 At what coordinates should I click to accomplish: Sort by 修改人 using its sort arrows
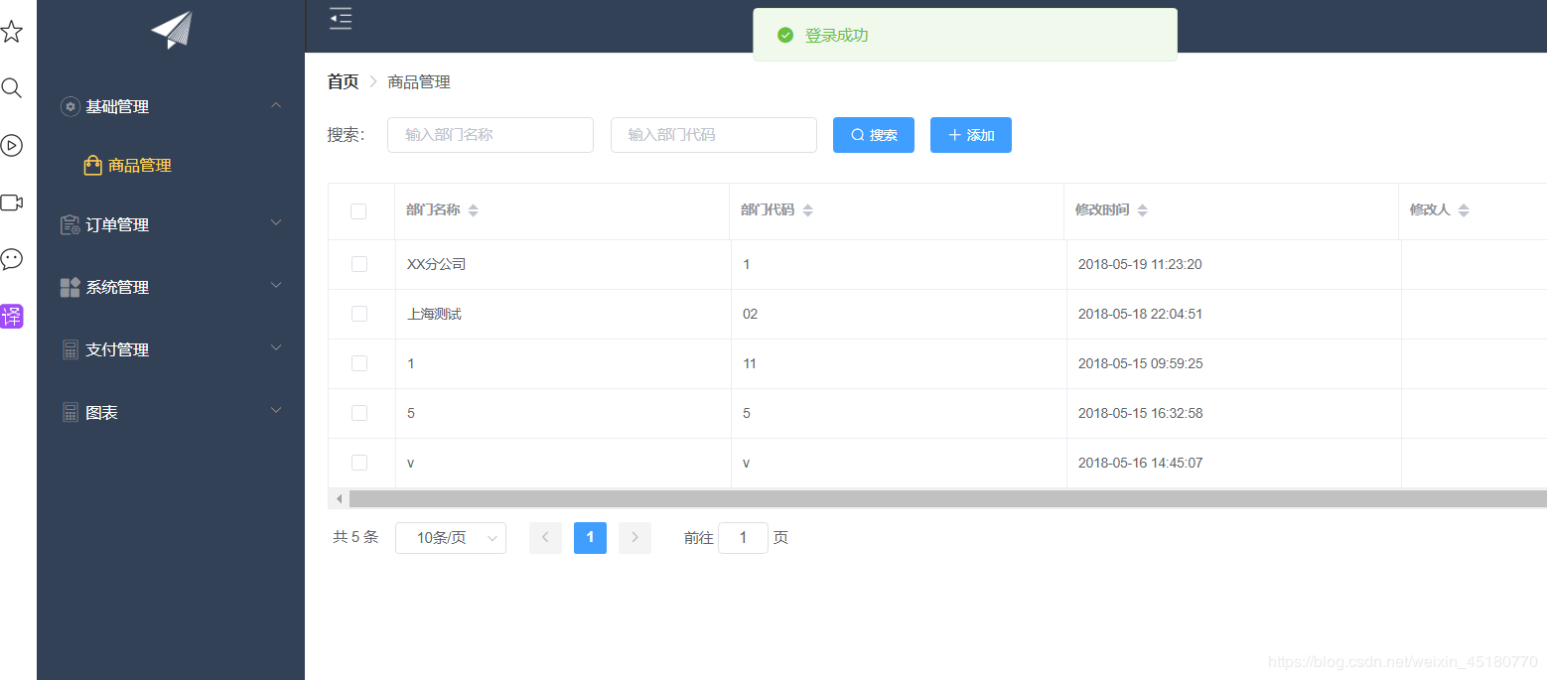pyautogui.click(x=1464, y=210)
